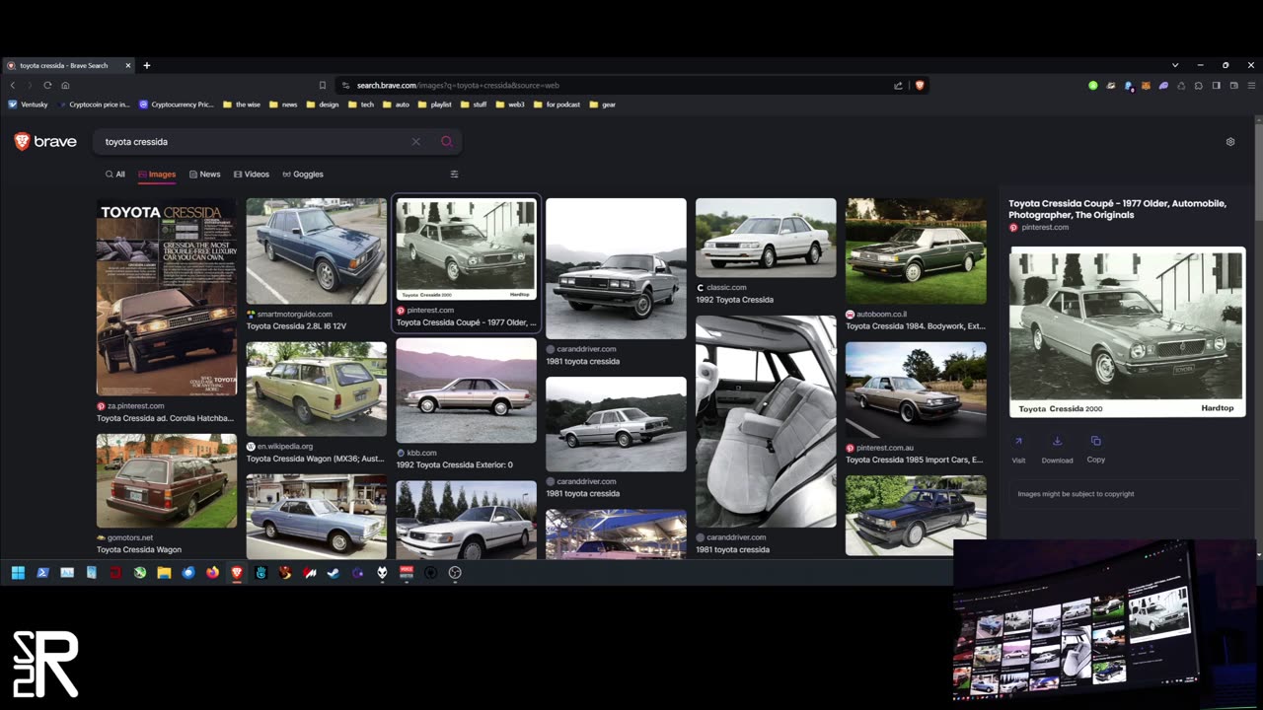
Task: Launch Firefox from the taskbar
Action: 212,572
